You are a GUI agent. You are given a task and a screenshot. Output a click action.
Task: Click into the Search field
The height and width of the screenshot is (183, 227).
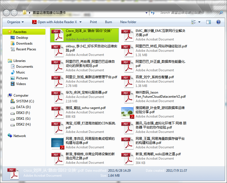click(x=188, y=13)
